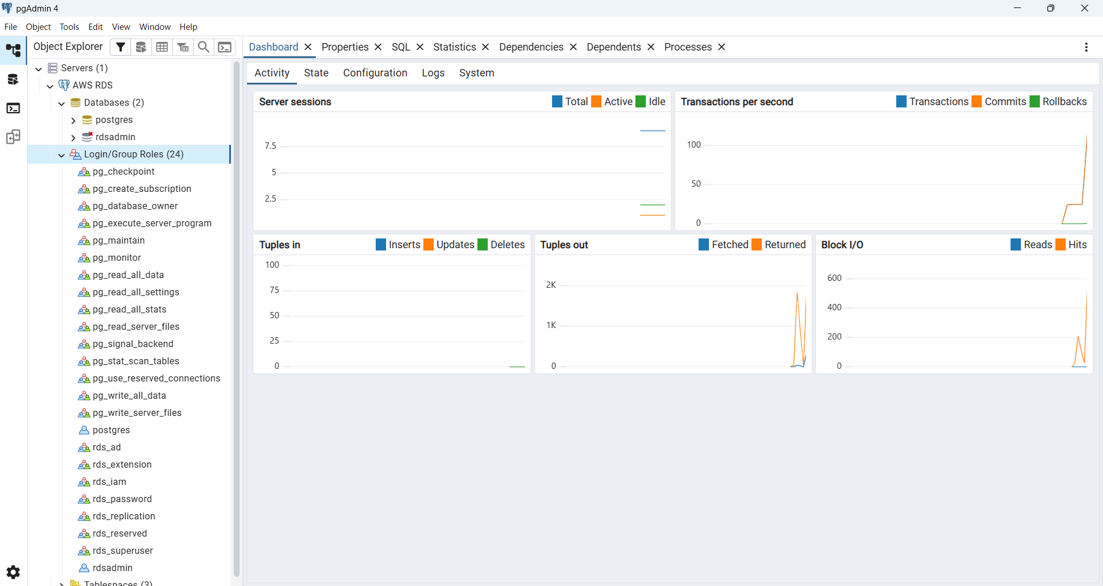Open the Filtered Rows toolbar icon
The height and width of the screenshot is (586, 1103).
click(183, 47)
